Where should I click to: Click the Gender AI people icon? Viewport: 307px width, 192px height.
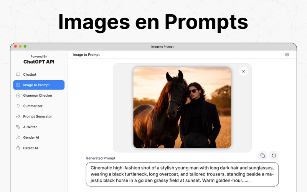pos(18,137)
